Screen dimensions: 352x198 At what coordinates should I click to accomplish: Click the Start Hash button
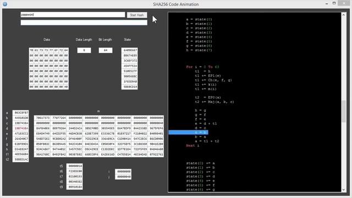[x=137, y=15]
